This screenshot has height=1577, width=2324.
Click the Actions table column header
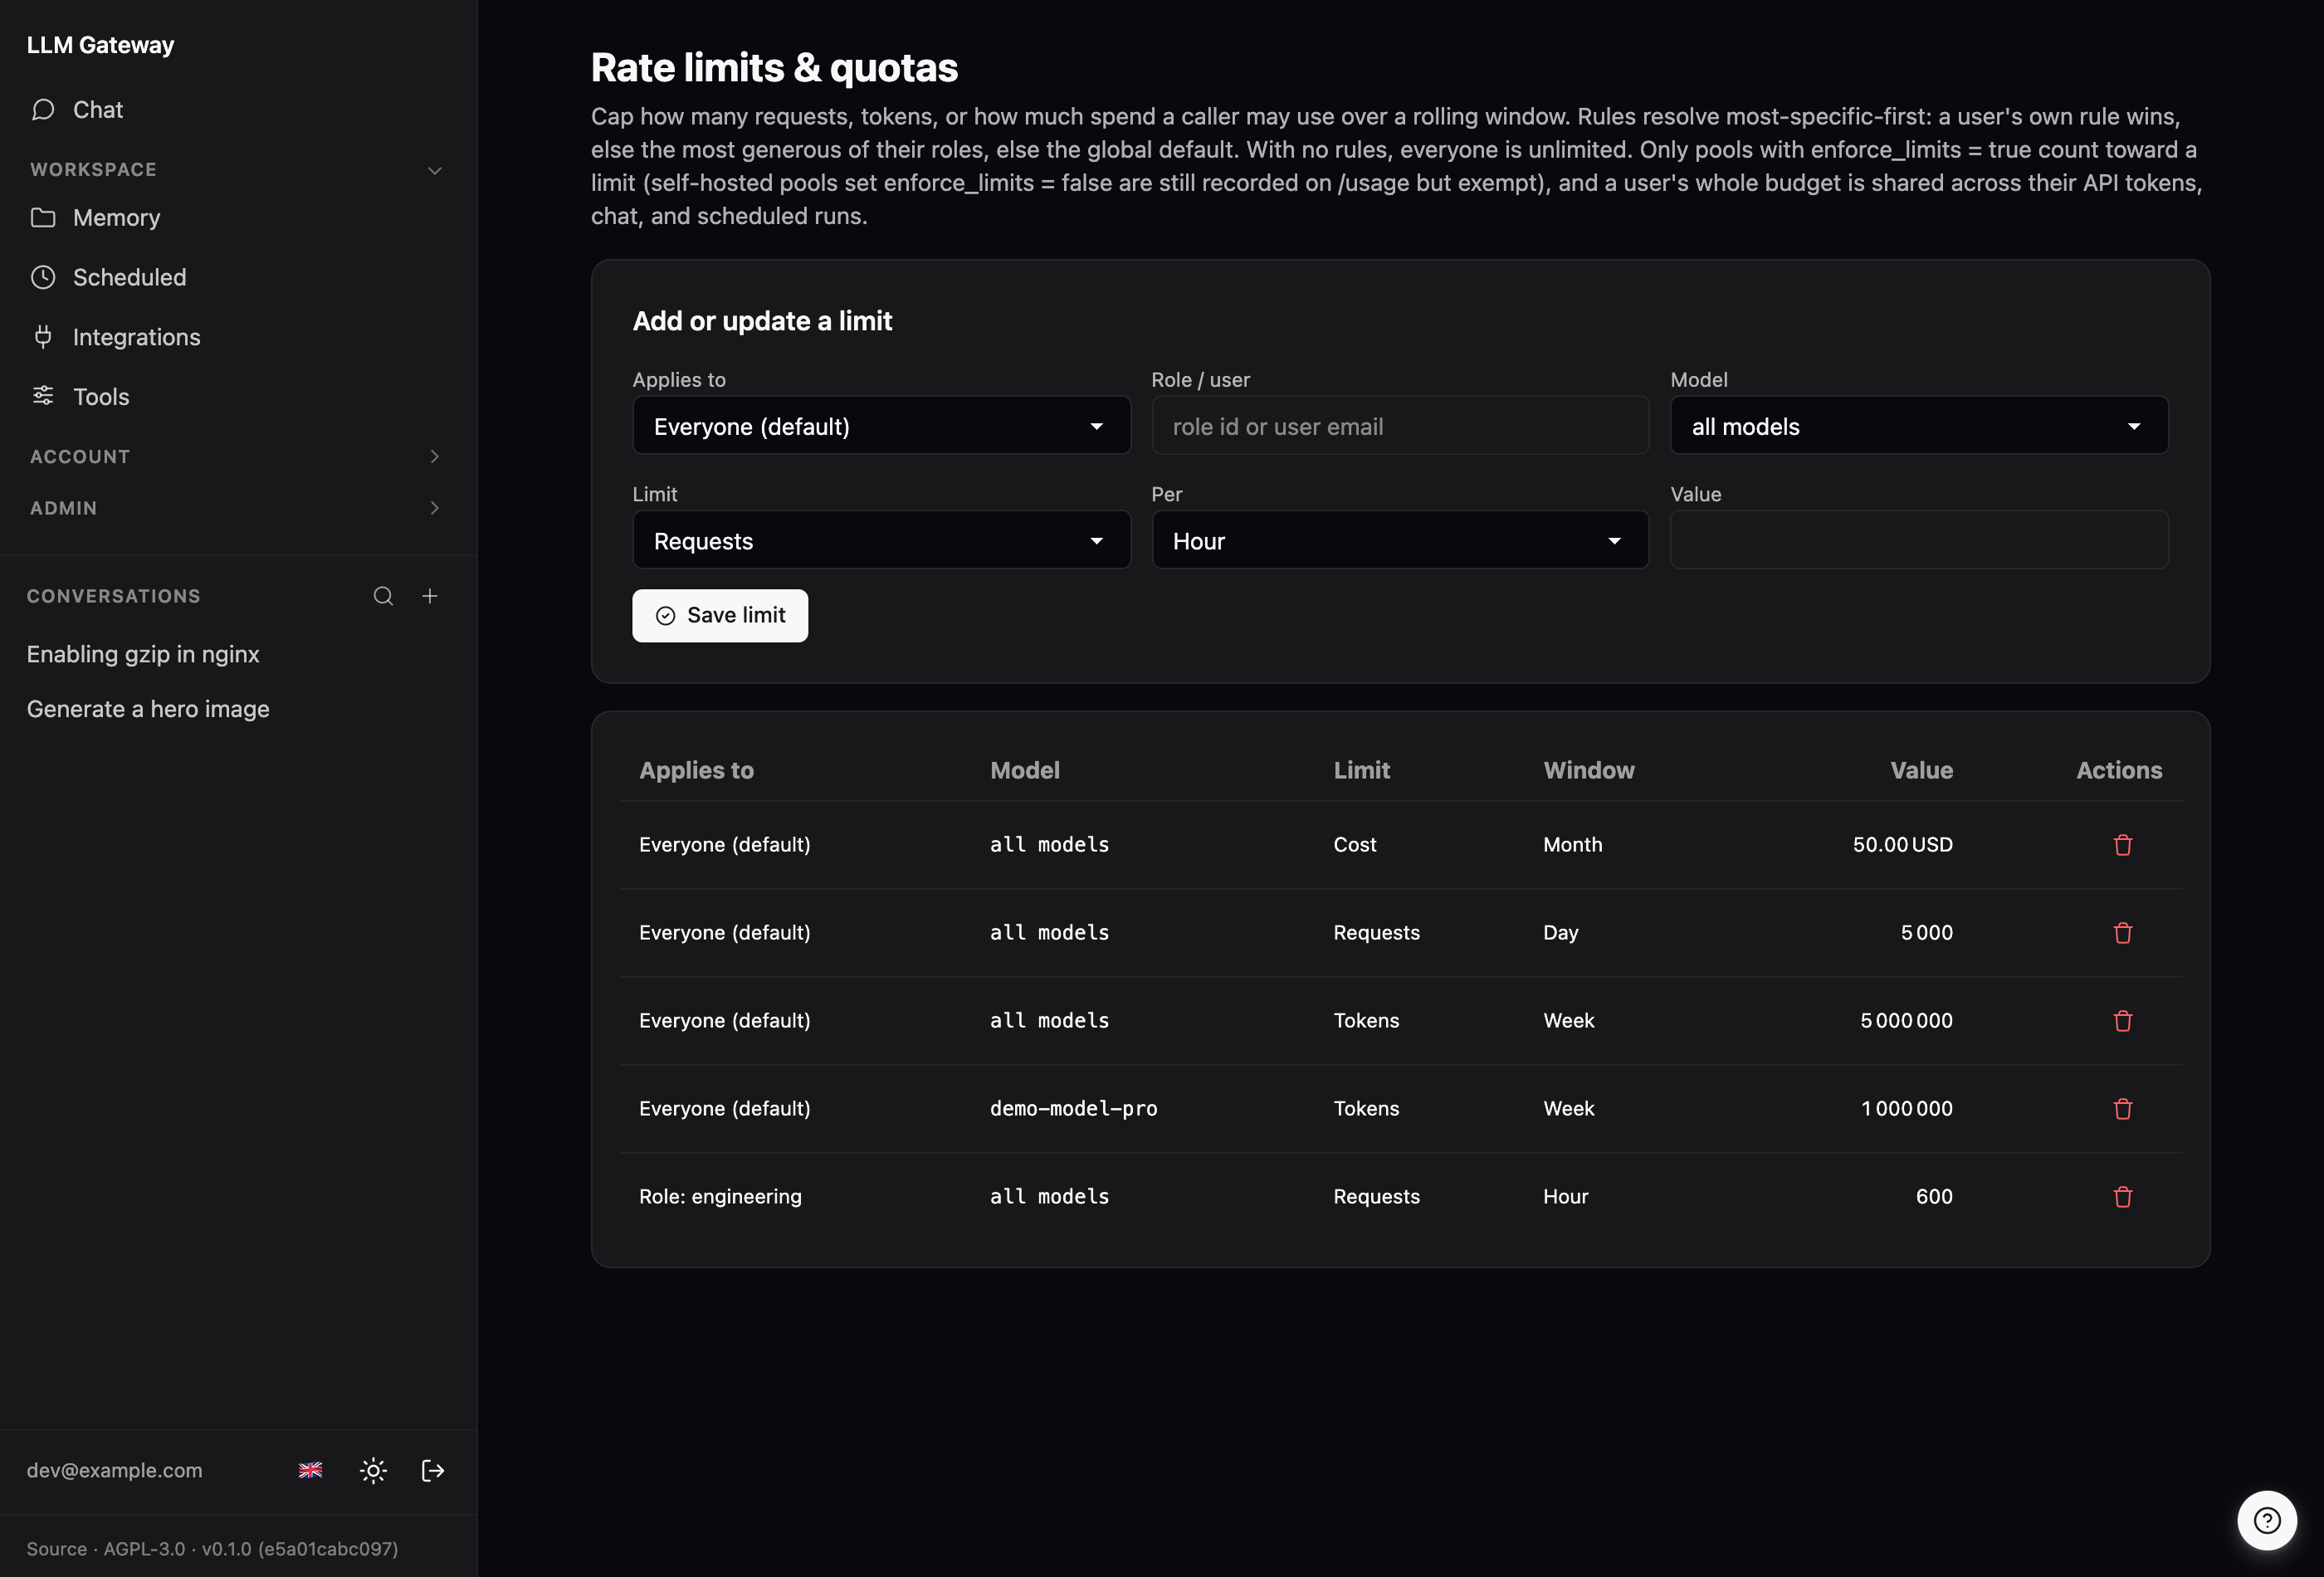(2118, 770)
